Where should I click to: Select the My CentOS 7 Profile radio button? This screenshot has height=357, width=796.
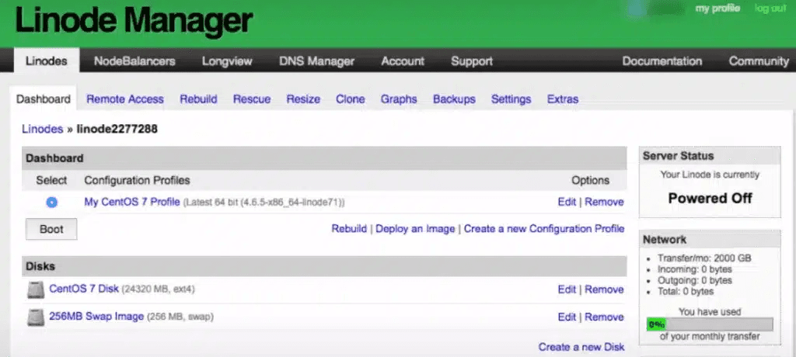(51, 202)
